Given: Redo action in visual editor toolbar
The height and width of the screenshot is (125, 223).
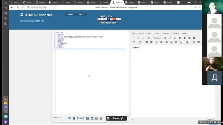Looking at the screenshot, I should tap(138, 38).
